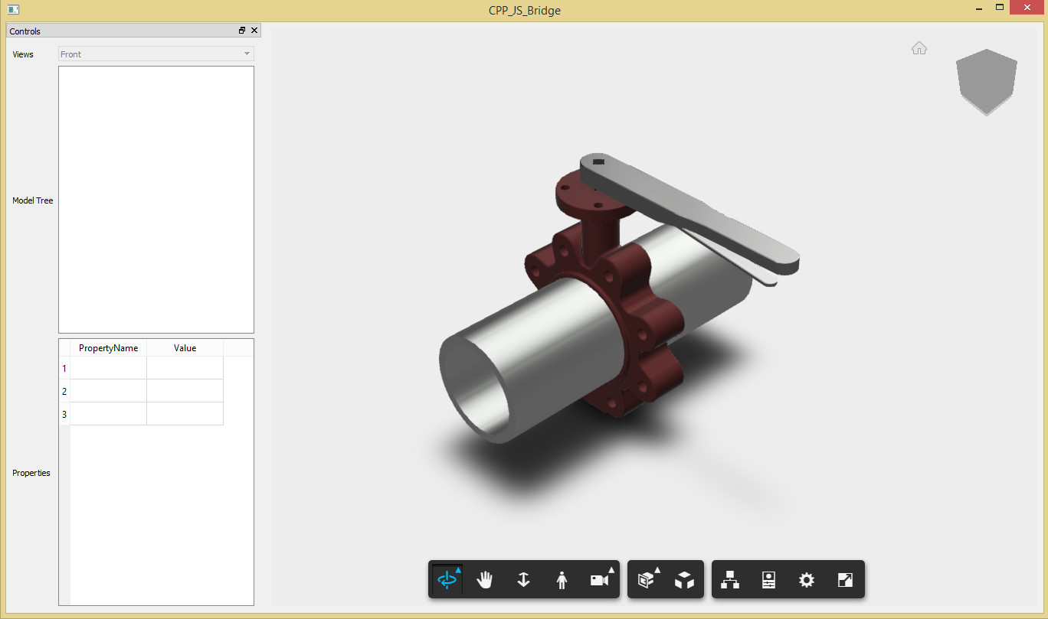The height and width of the screenshot is (619, 1048).
Task: Open the Measure and section tool
Action: pyautogui.click(x=647, y=580)
